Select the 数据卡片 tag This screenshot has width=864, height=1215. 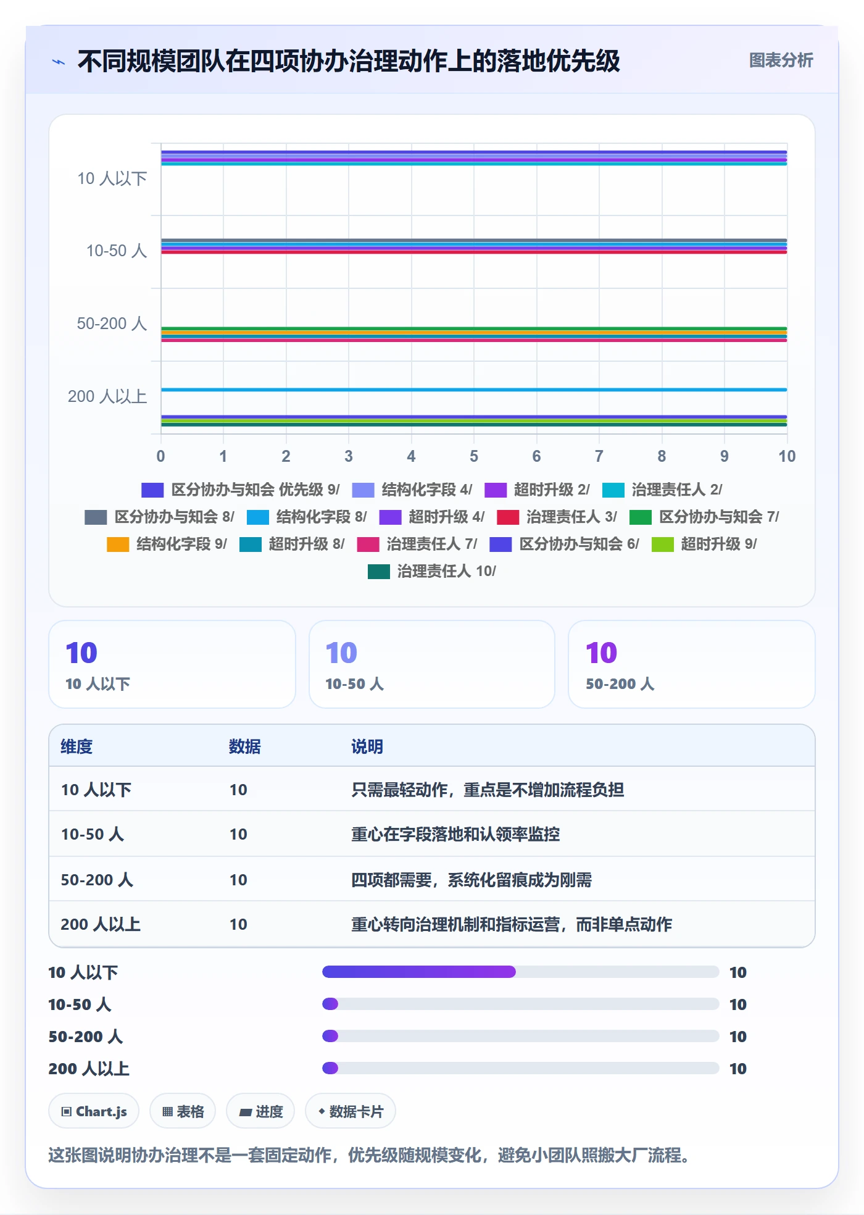tap(351, 1111)
